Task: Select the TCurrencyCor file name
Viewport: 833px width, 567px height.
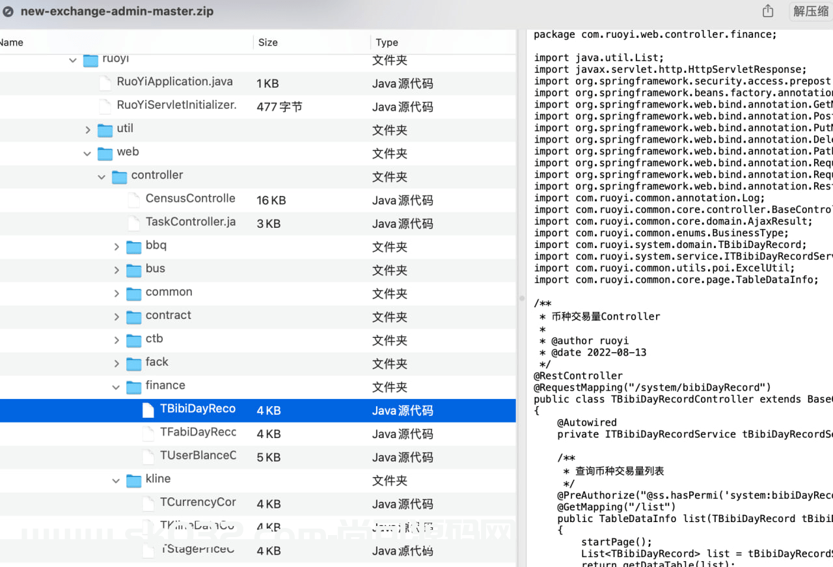Action: (x=198, y=503)
